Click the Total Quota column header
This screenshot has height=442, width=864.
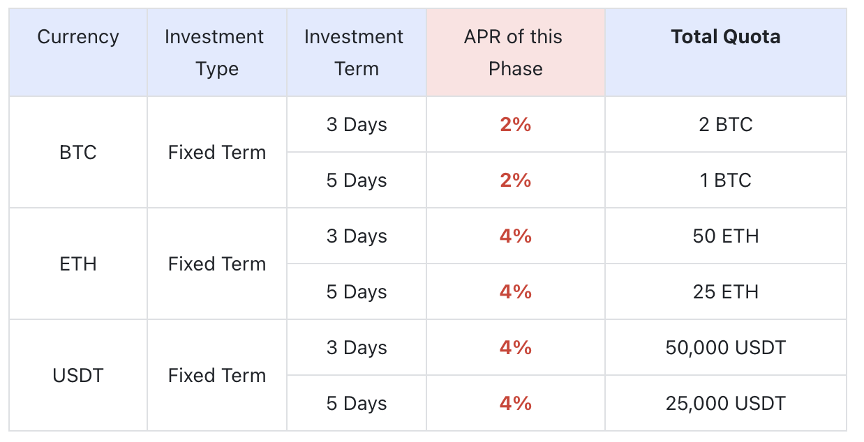[725, 37]
